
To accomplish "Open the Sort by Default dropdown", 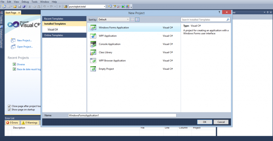I will [x=113, y=19].
